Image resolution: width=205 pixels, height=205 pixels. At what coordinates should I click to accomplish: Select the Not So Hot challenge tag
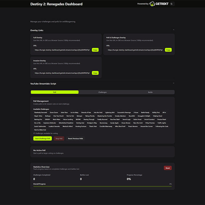tap(70, 116)
